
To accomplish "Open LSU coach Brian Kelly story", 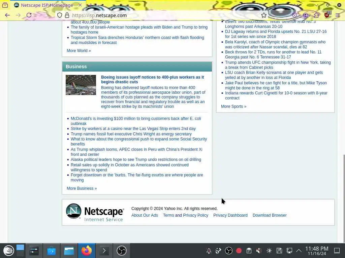I will [274, 75].
